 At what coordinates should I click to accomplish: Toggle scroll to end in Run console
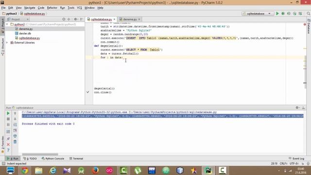[15, 130]
